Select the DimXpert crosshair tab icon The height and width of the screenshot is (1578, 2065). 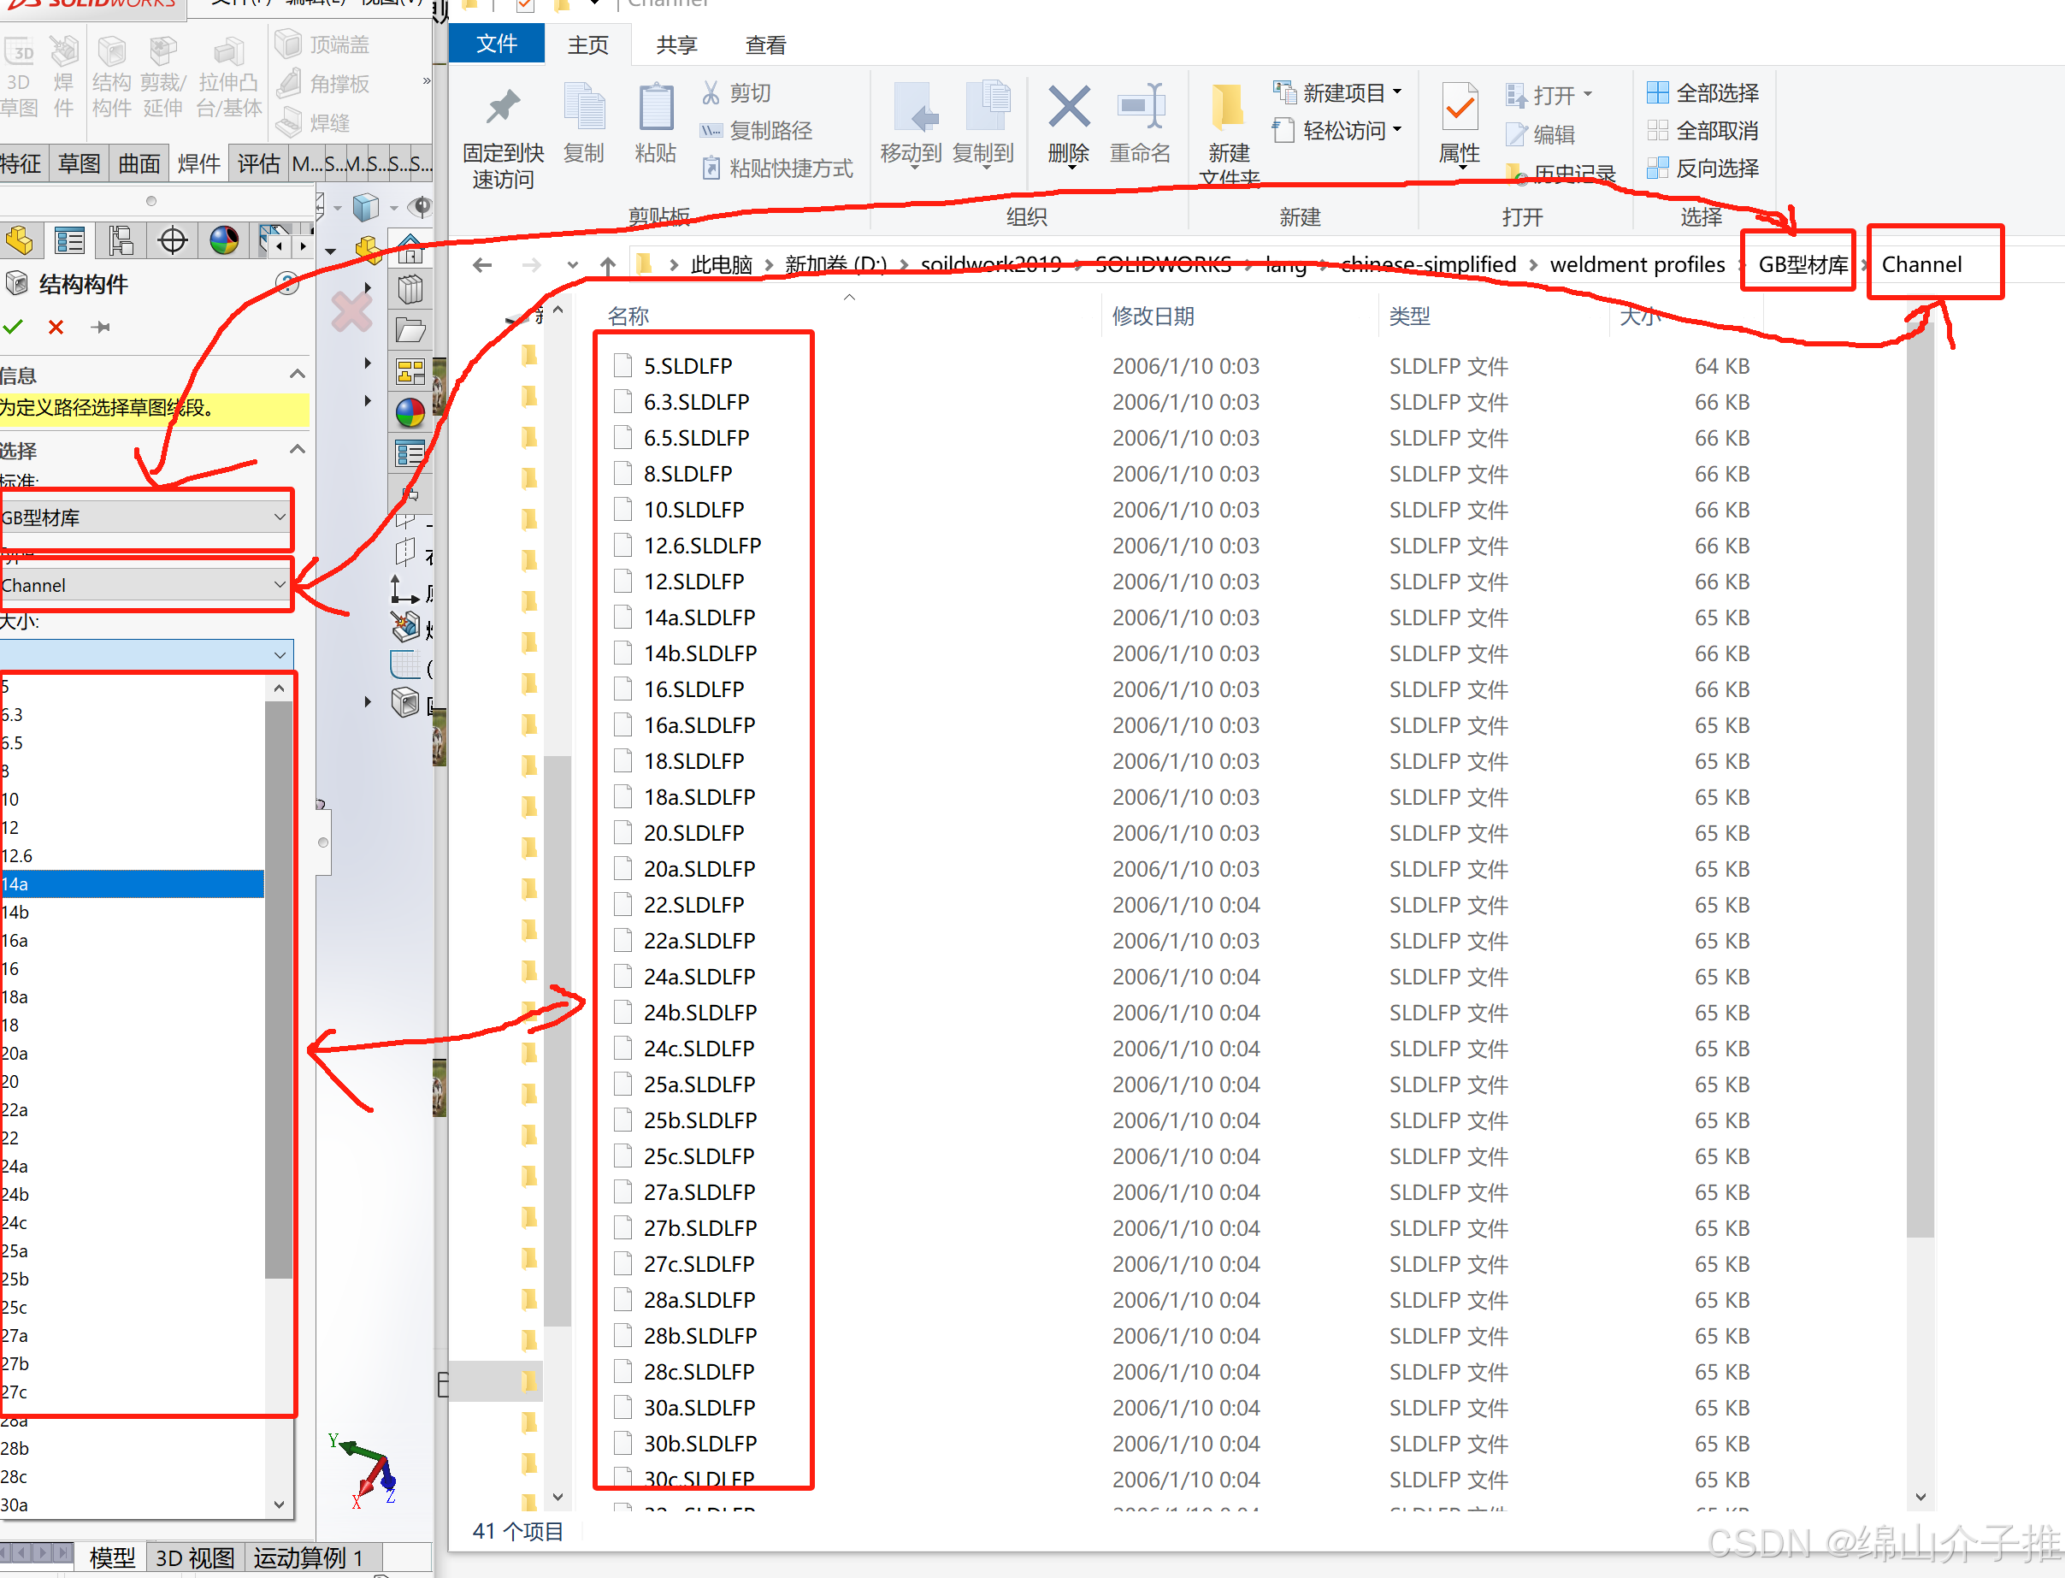pyautogui.click(x=173, y=241)
